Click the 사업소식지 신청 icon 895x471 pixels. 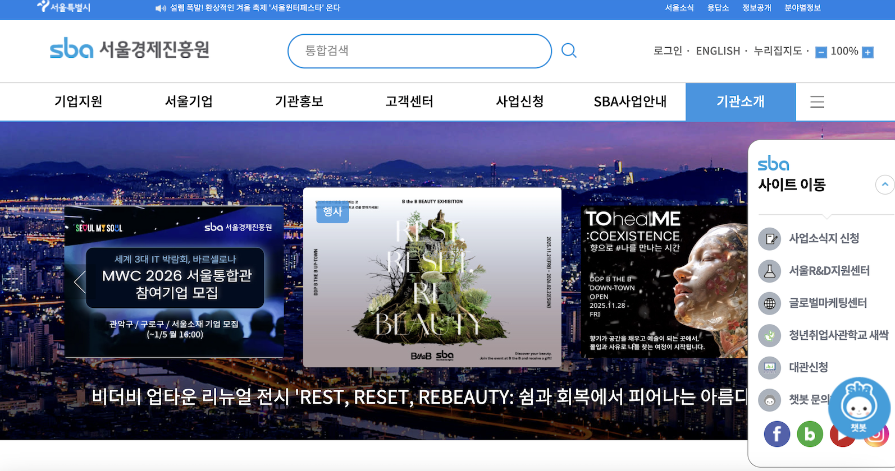point(770,238)
